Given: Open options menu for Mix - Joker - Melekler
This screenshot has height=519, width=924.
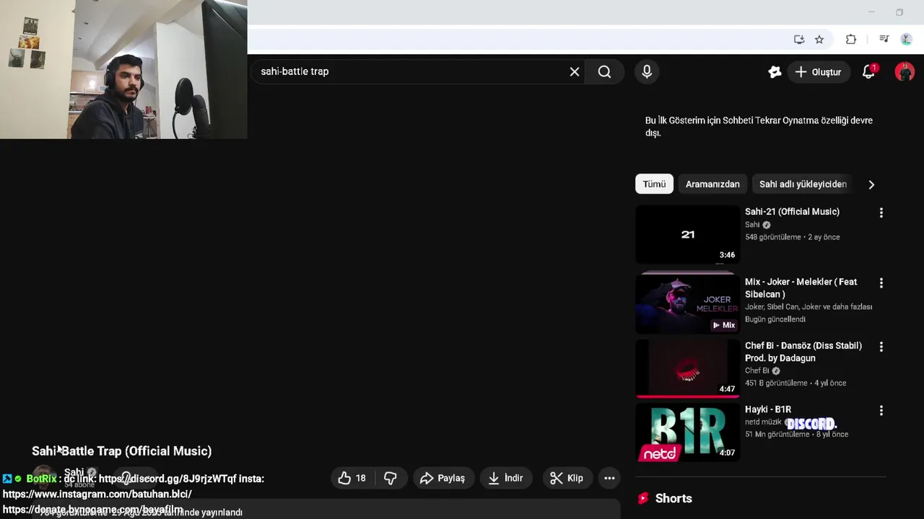Looking at the screenshot, I should tap(881, 283).
